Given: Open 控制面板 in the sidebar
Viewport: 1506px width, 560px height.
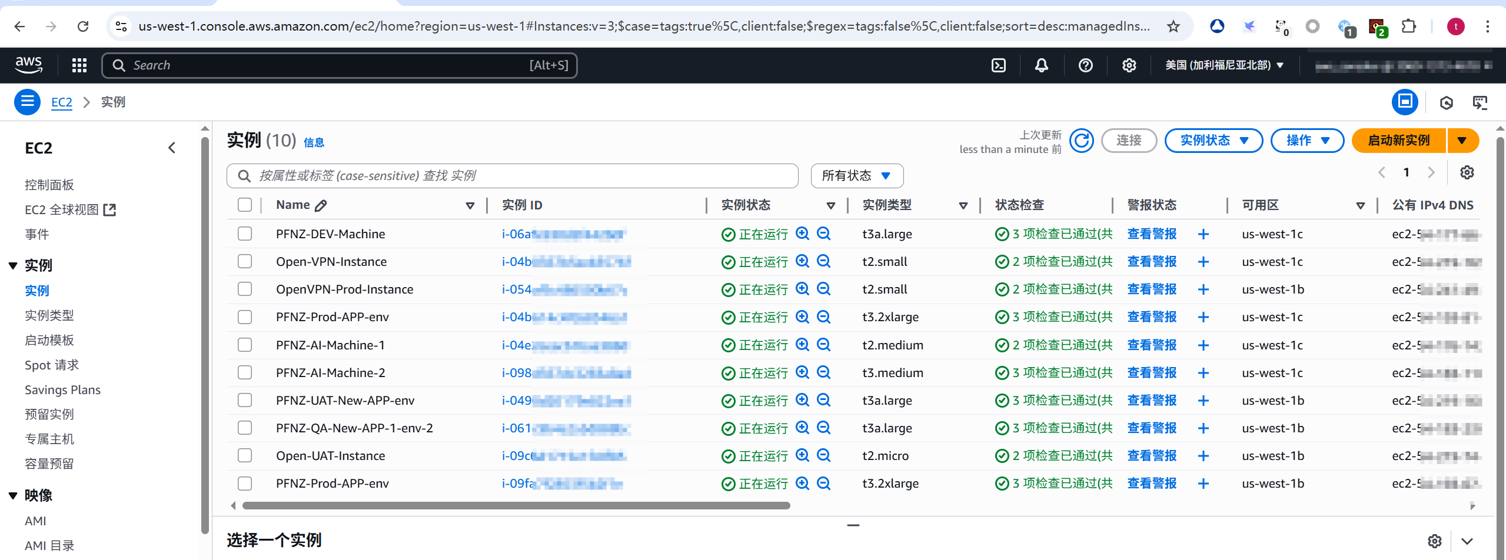Looking at the screenshot, I should point(49,185).
